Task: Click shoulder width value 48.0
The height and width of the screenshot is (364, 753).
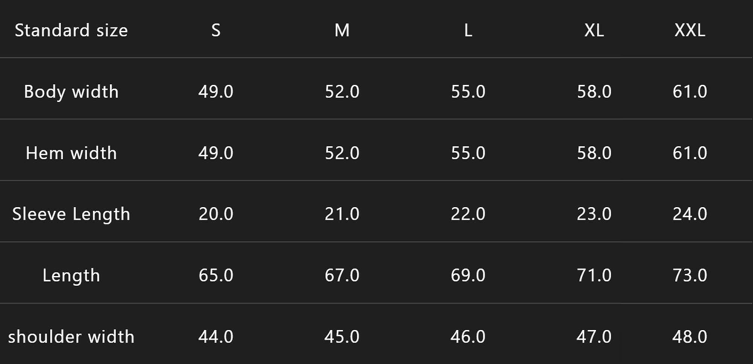Action: tap(690, 336)
